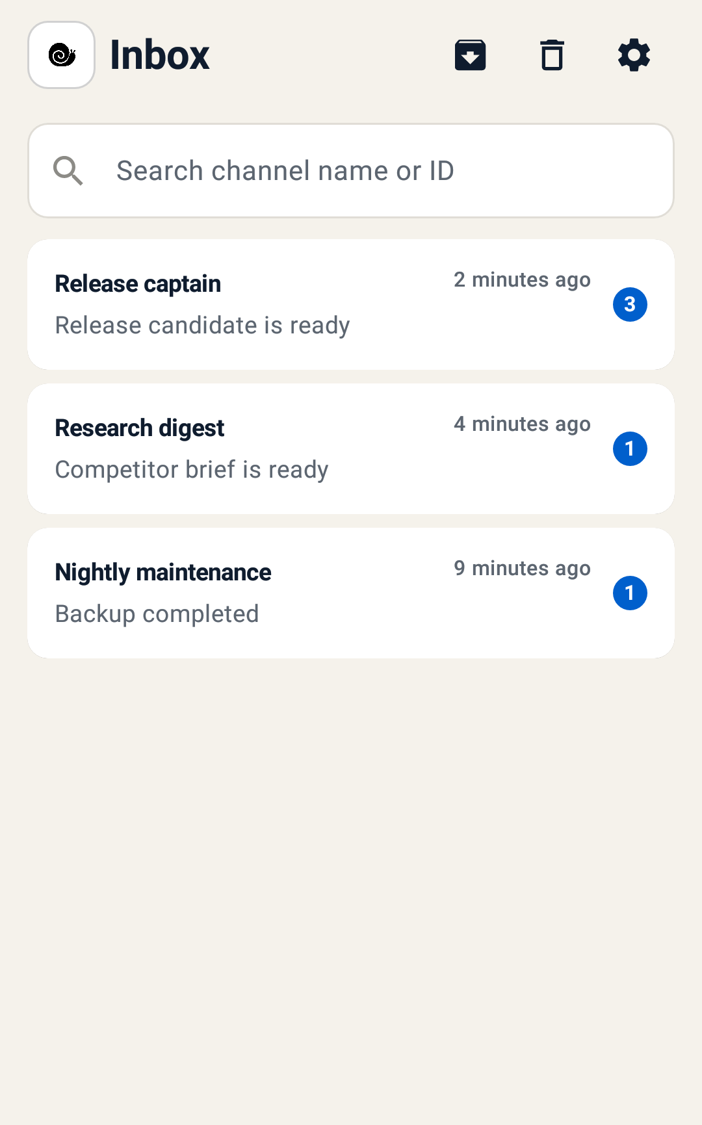Image resolution: width=702 pixels, height=1125 pixels.
Task: Select 'Backup completed' message preview
Action: (157, 614)
